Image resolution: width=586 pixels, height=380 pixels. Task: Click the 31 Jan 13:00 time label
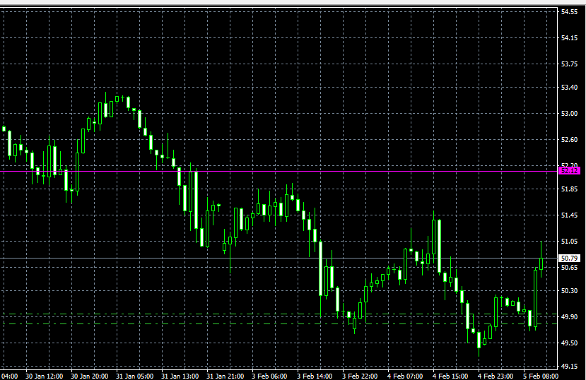[180, 376]
